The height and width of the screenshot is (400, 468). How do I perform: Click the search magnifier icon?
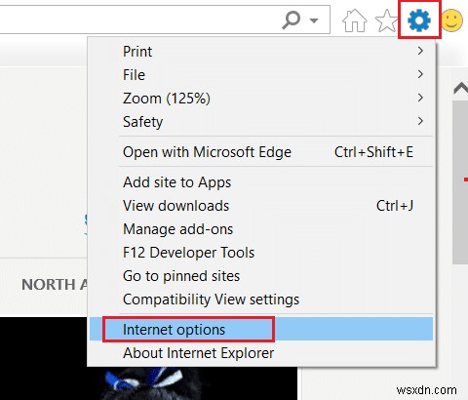point(291,20)
